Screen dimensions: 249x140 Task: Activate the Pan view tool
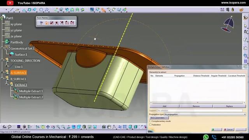[x=48, y=127]
